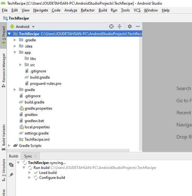Click the settings.gradle elephant icon

(x=21, y=133)
